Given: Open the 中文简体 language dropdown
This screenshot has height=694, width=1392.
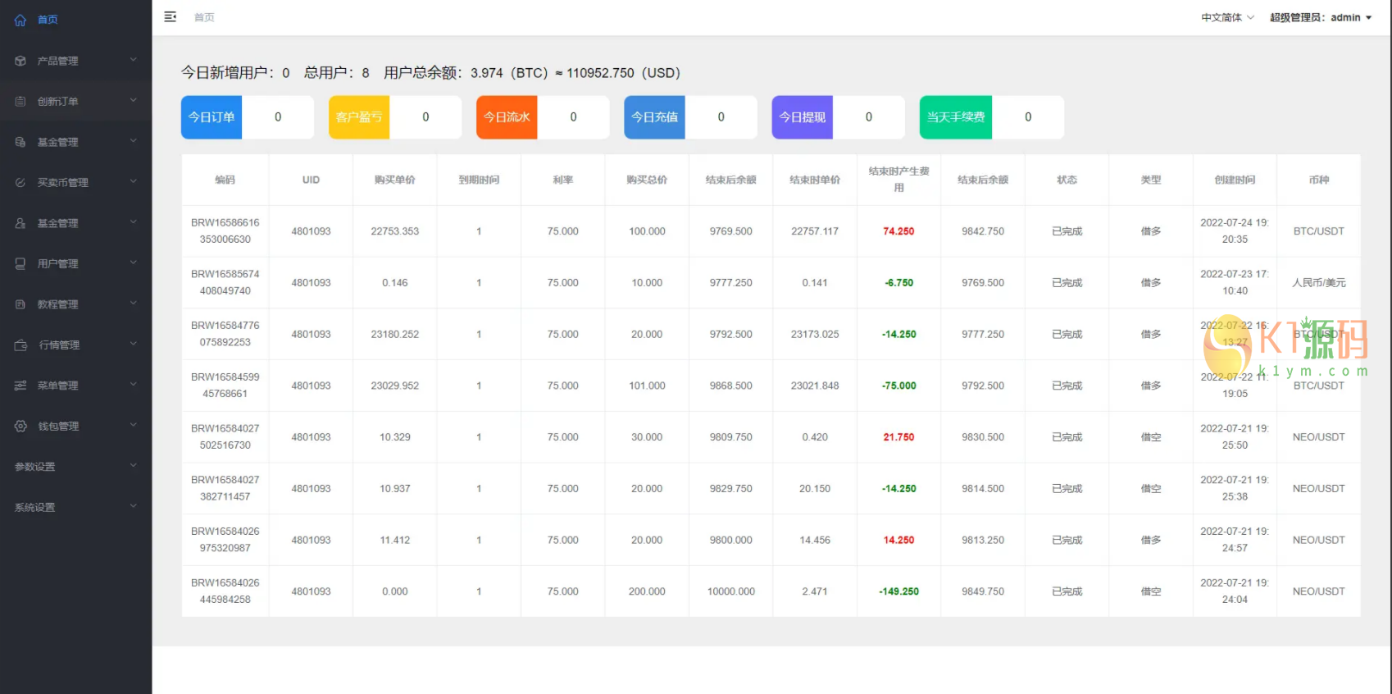Looking at the screenshot, I should [x=1227, y=17].
